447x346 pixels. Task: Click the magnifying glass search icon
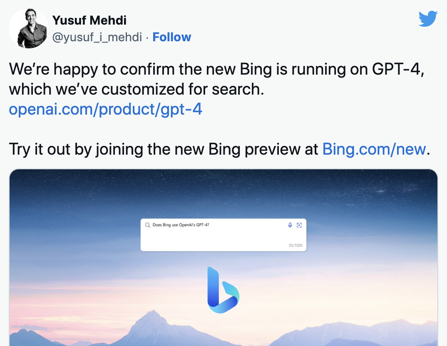(147, 225)
